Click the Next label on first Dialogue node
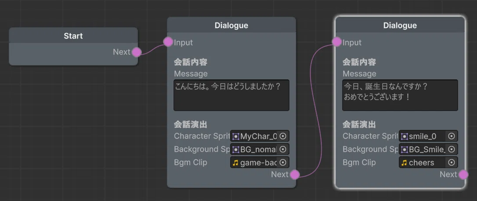Screen dimensions: 477x201 [x=280, y=175]
